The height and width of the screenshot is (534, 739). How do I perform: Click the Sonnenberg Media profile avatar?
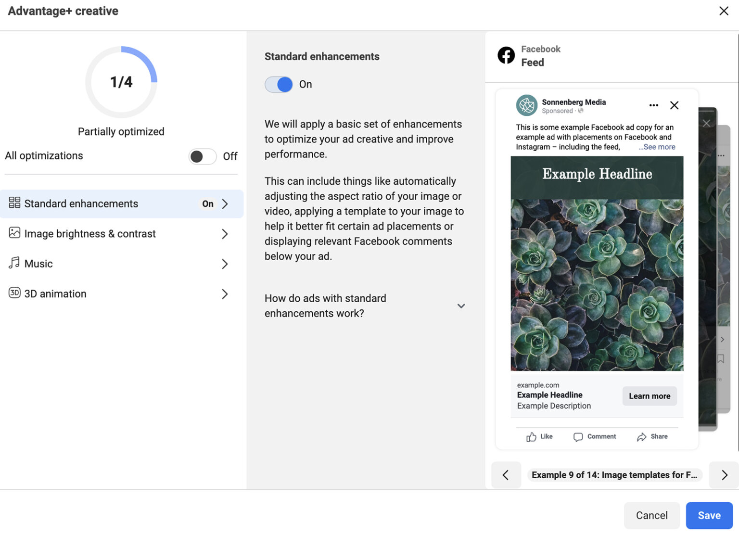pos(526,105)
